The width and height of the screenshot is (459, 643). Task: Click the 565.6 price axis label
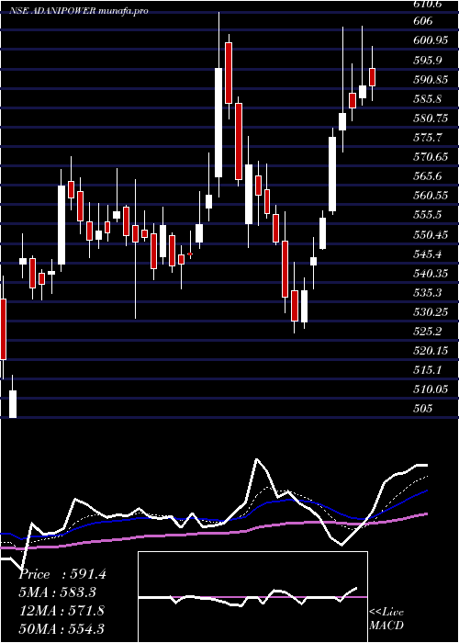(427, 176)
